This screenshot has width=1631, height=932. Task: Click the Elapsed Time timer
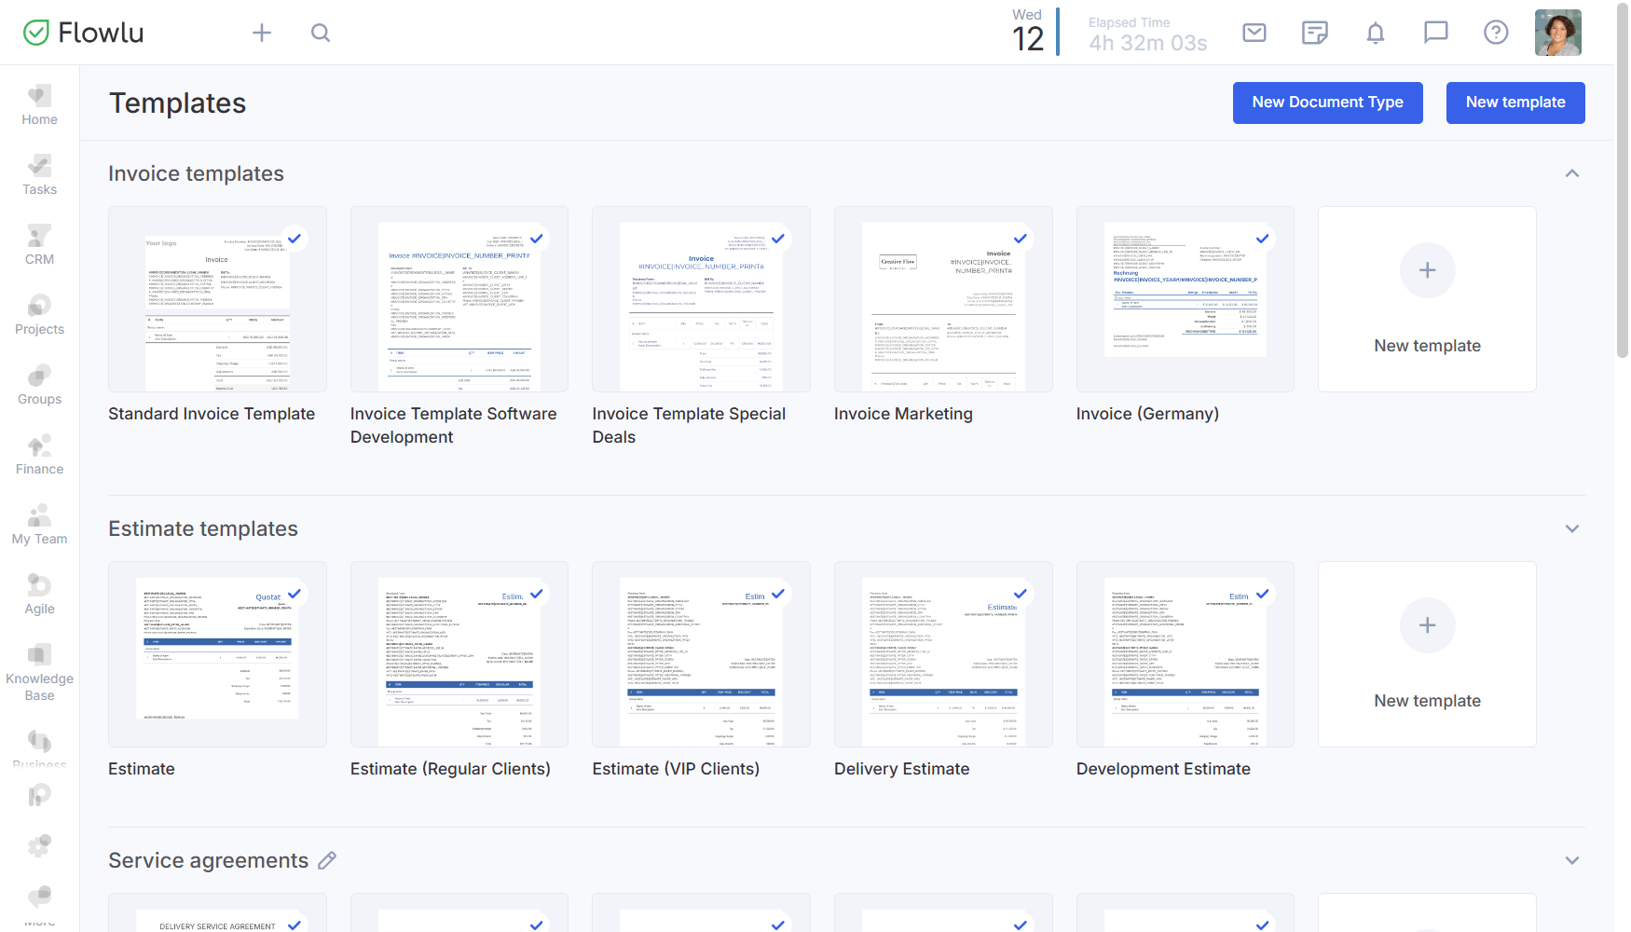pyautogui.click(x=1147, y=34)
